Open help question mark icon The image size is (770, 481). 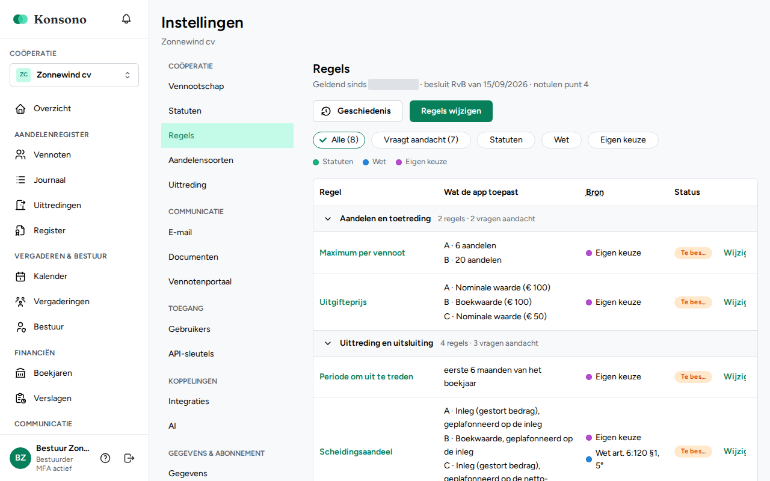[105, 458]
